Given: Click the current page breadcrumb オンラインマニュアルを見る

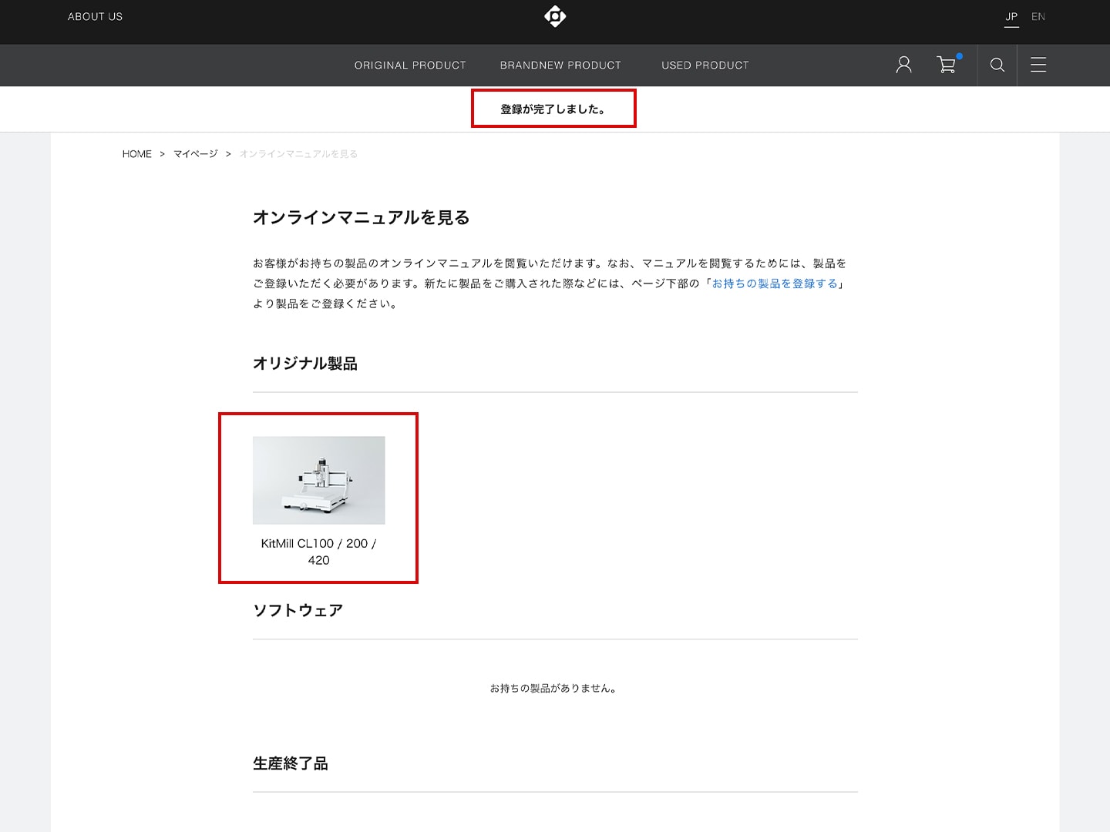Looking at the screenshot, I should [298, 154].
